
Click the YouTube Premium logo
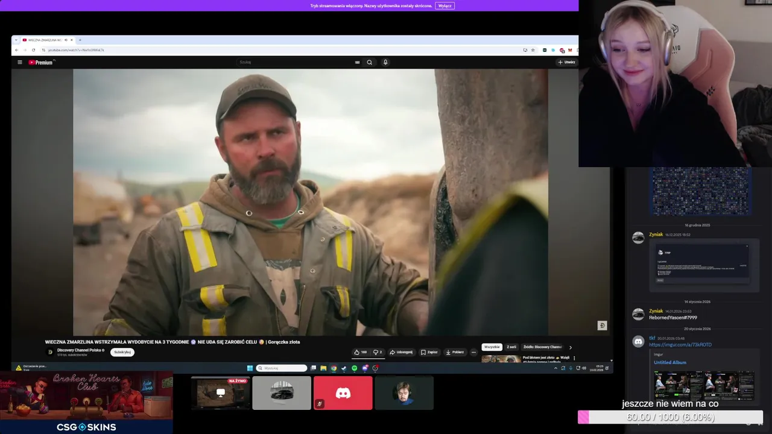click(40, 62)
